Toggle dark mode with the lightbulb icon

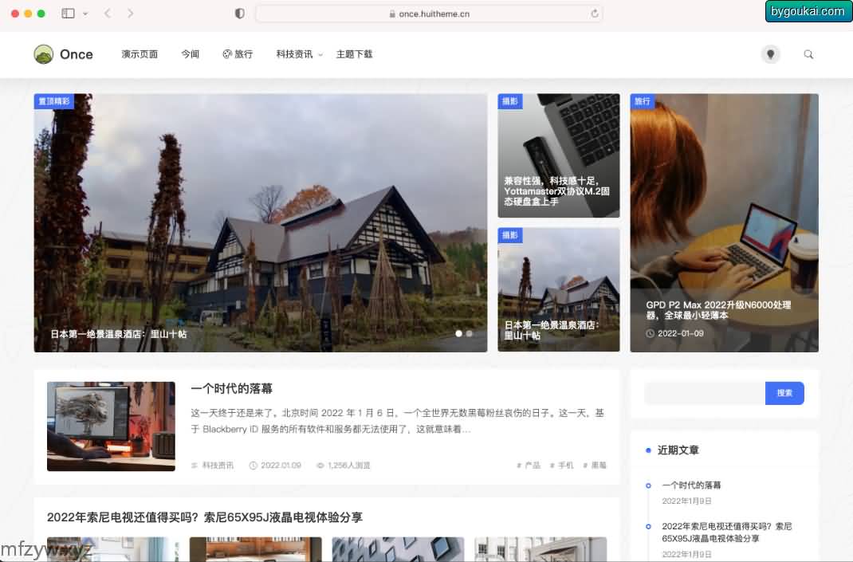770,54
